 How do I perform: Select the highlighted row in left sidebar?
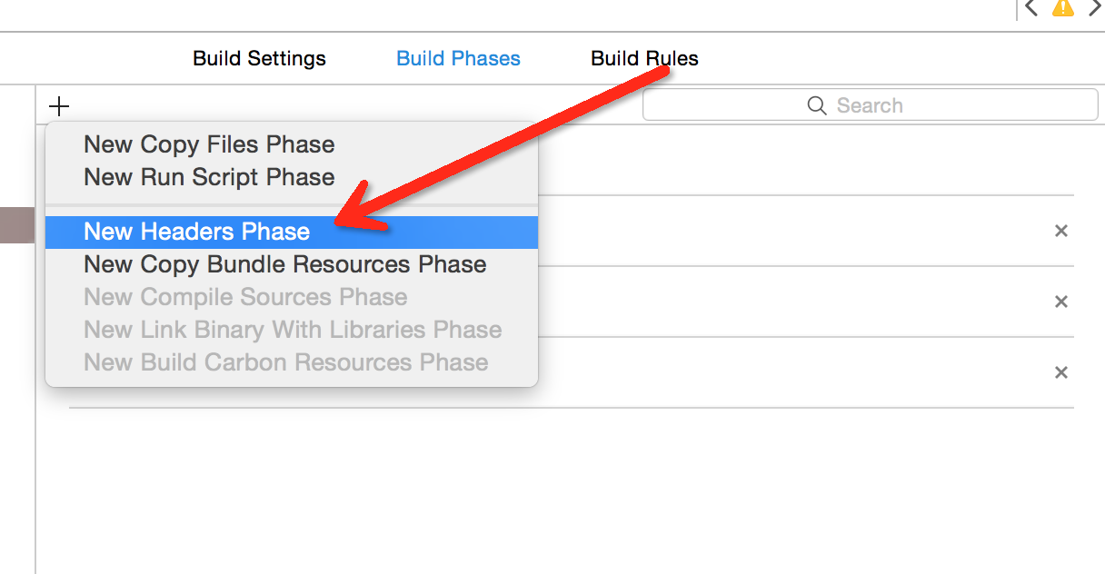[x=17, y=224]
